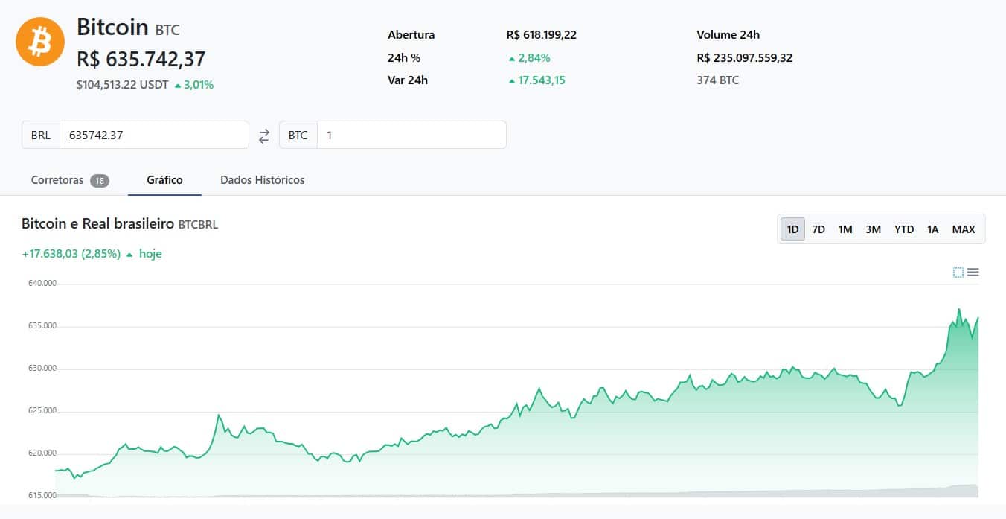Click the BRL currency label box
The image size is (1006, 519).
click(41, 135)
